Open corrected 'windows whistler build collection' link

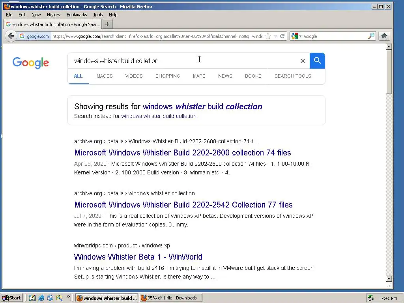(202, 107)
